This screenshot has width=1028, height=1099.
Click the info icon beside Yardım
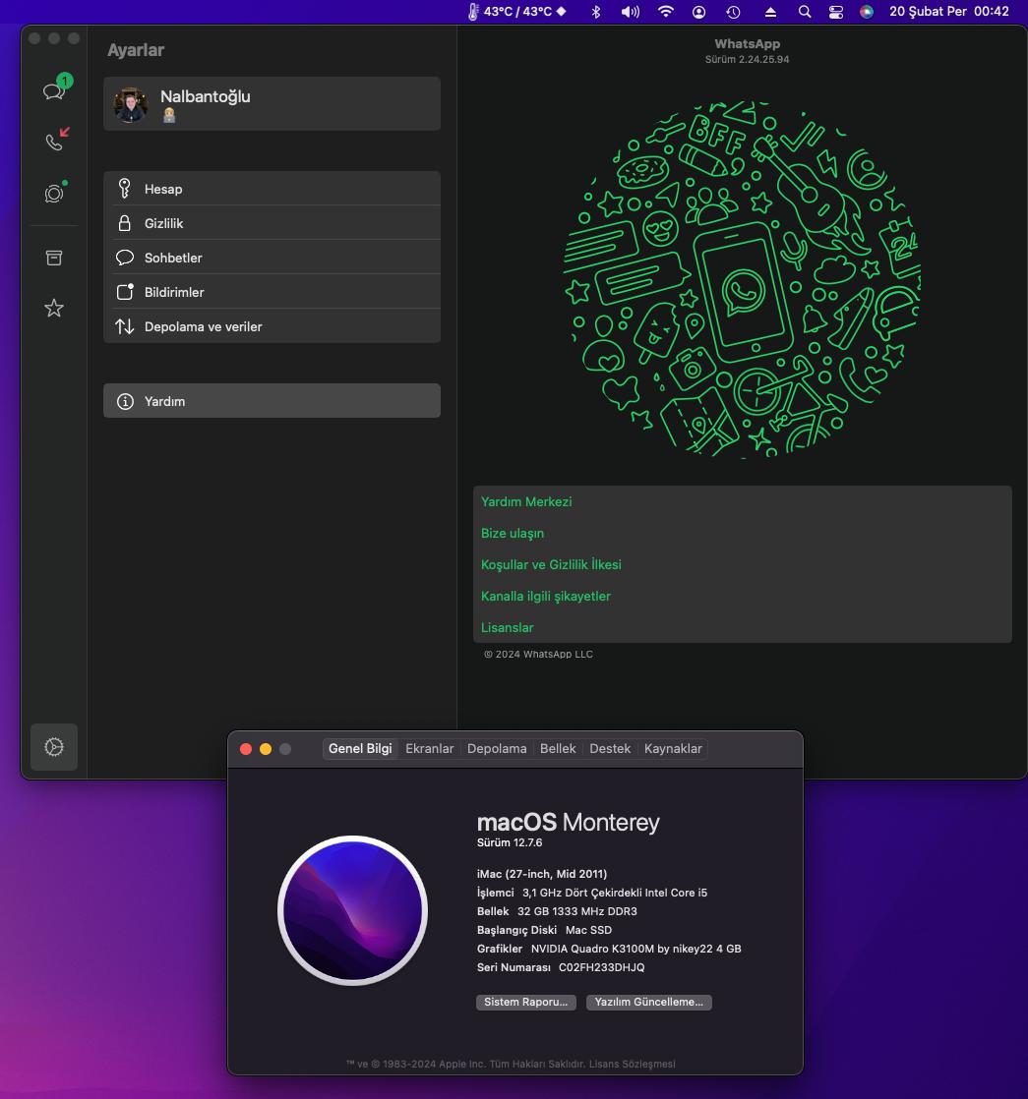(x=125, y=401)
